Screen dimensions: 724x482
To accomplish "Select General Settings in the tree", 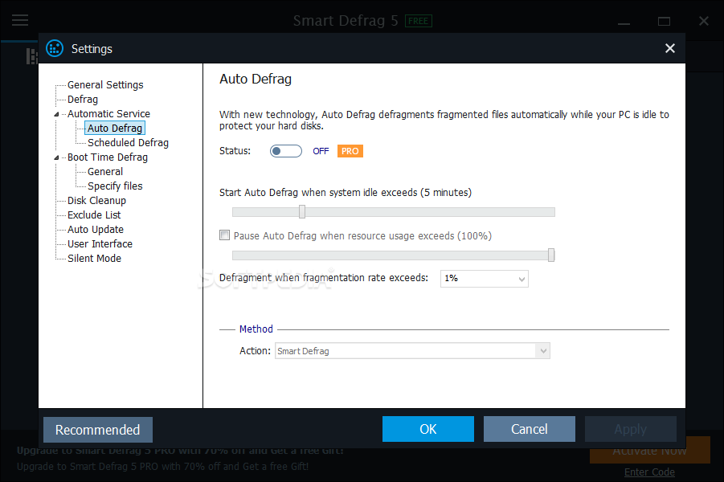I will pyautogui.click(x=105, y=85).
